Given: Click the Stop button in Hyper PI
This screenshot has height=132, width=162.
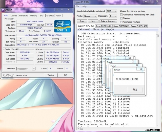Looking at the screenshot, I should 93,21.
